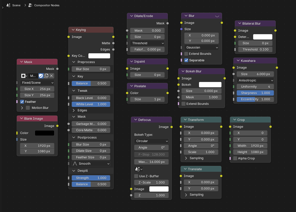Viewport: 296px width, 212px height.
Task: Browse mask datablocks in the Mask node
Action: (x=24, y=76)
